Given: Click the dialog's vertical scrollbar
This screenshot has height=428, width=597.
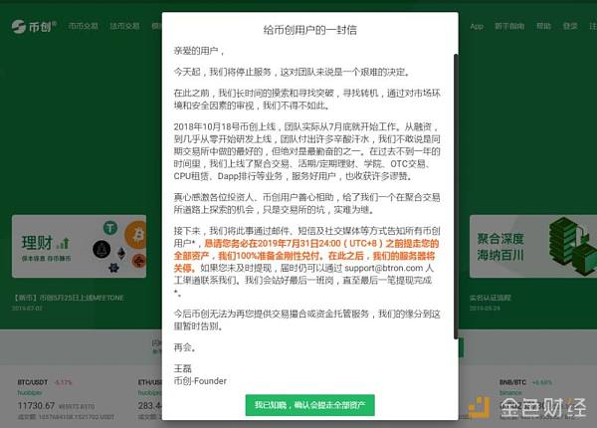Looking at the screenshot, I should pos(456,196).
